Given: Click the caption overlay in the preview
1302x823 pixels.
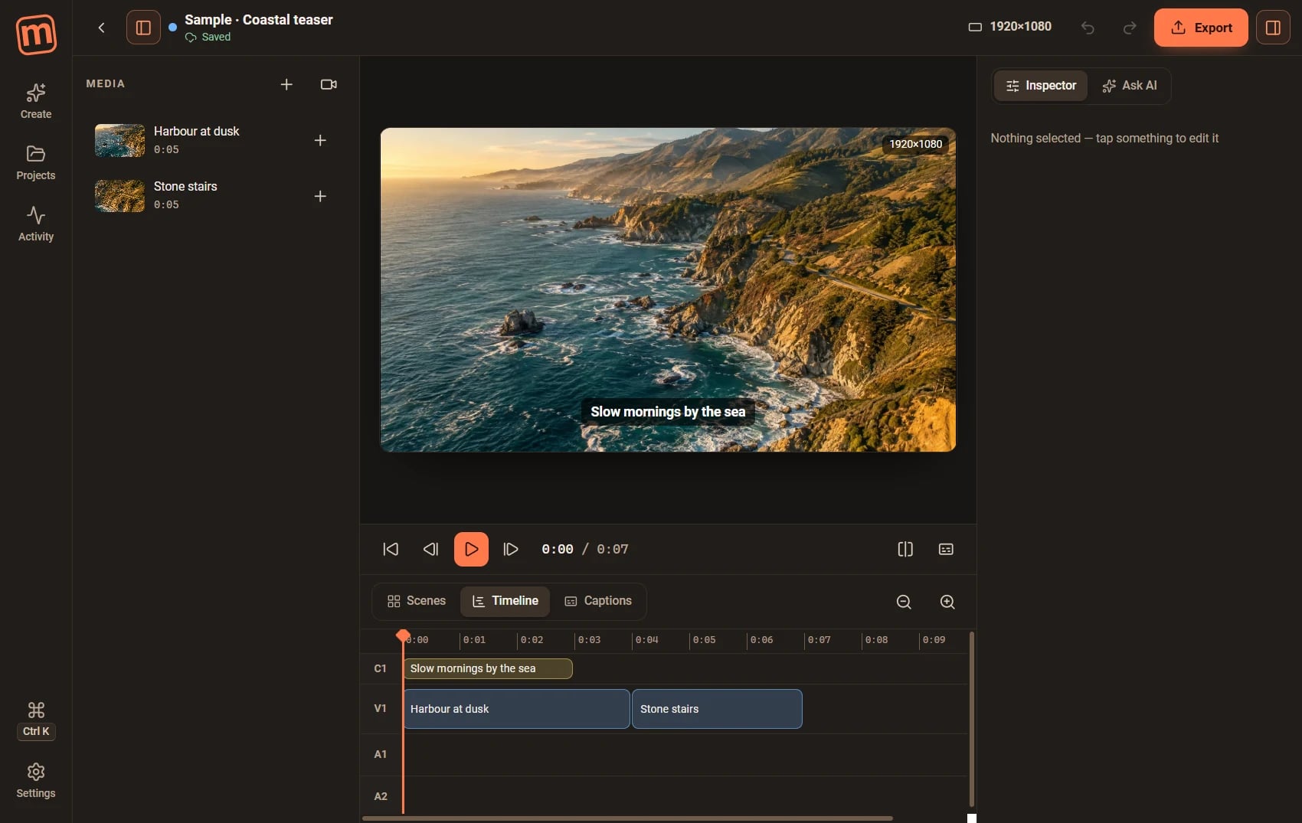Looking at the screenshot, I should point(668,412).
